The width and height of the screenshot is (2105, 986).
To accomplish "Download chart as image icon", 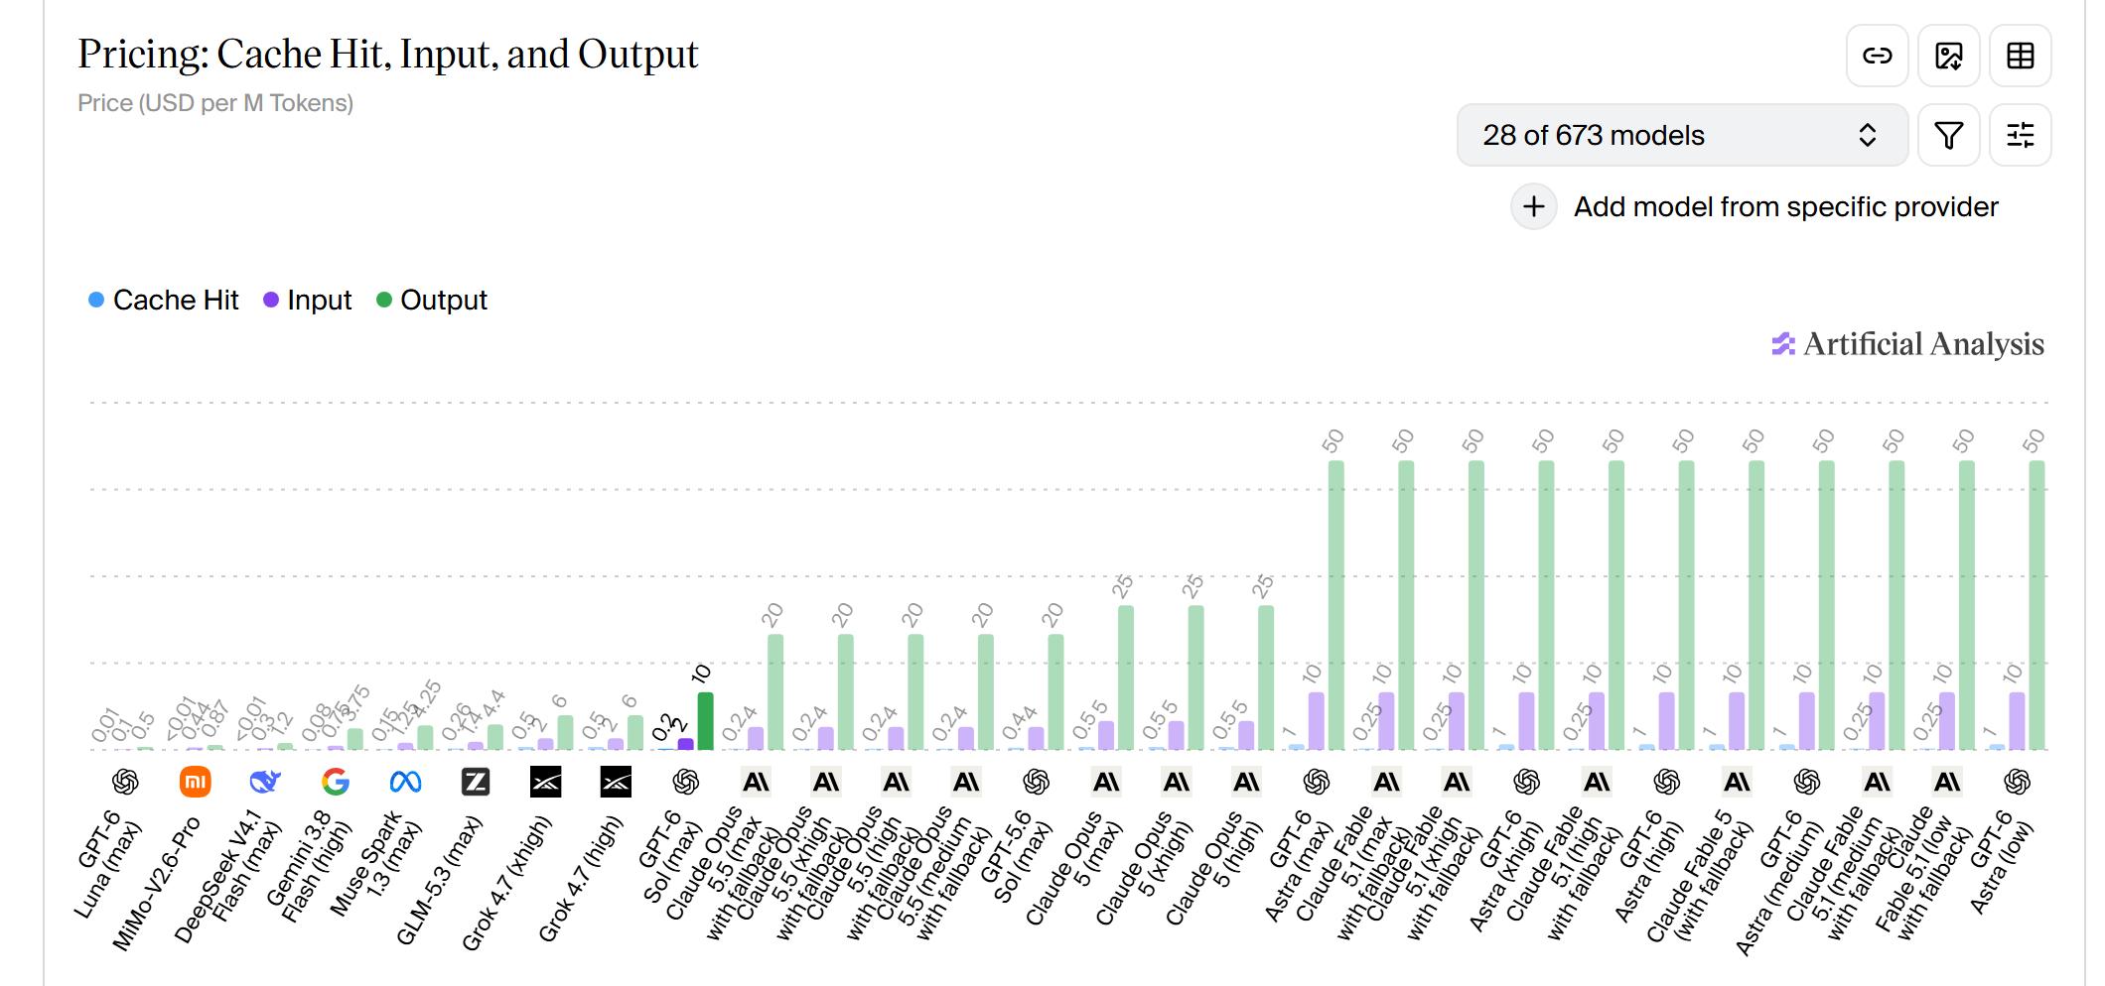I will pos(1949,56).
